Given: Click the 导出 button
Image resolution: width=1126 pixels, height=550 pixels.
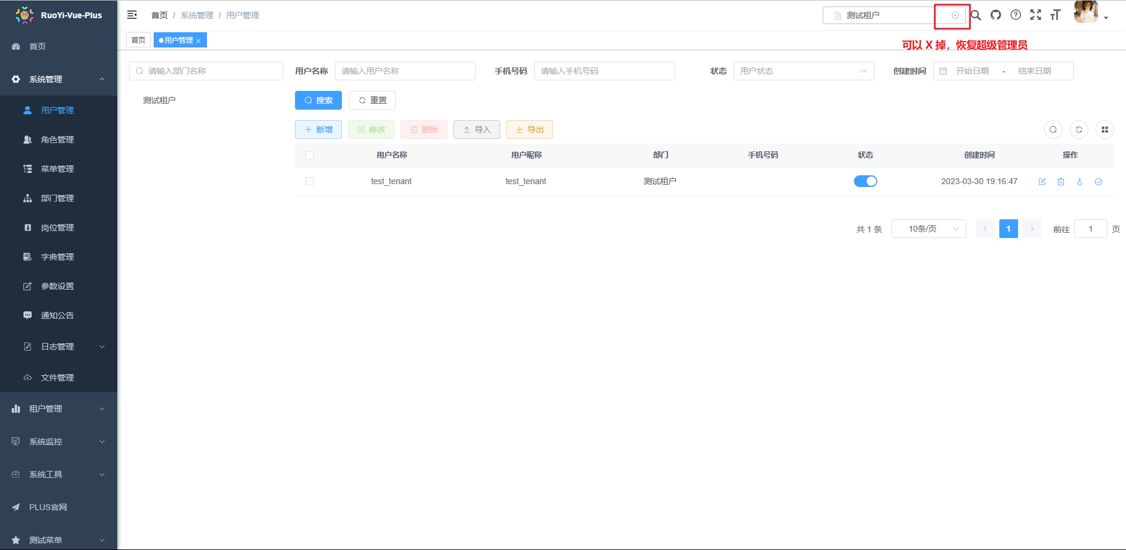Looking at the screenshot, I should 530,130.
